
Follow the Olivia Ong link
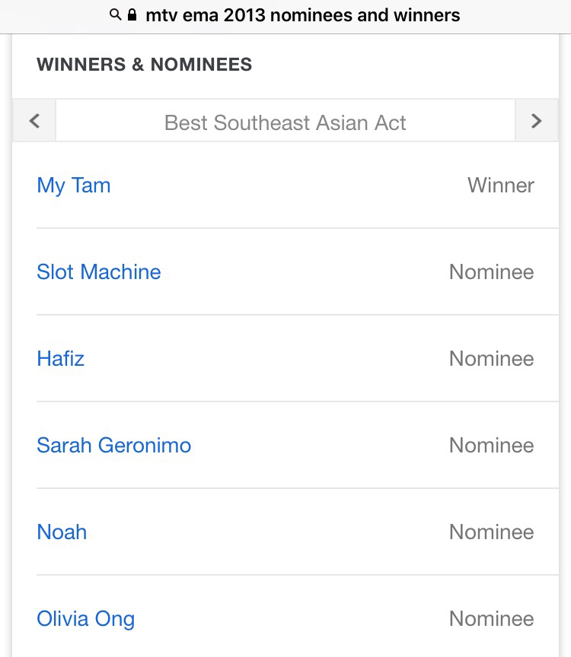[x=86, y=619]
